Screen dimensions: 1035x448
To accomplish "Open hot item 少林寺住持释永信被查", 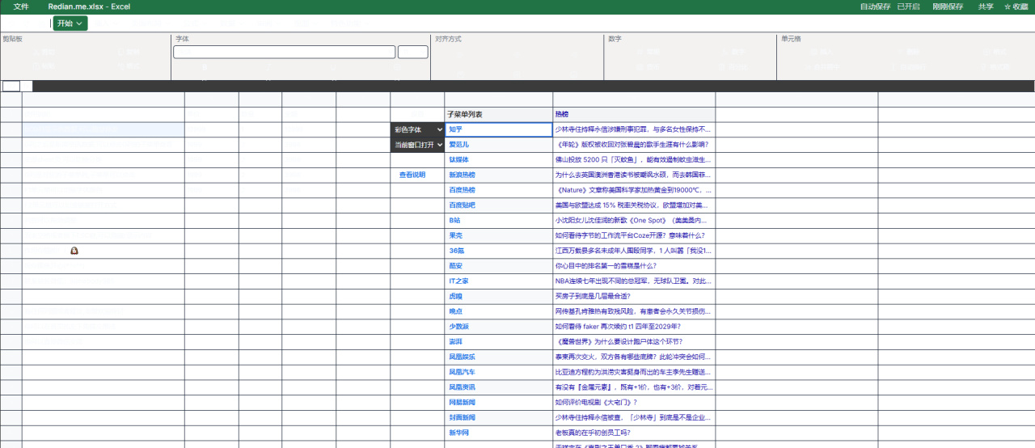I will pos(632,417).
